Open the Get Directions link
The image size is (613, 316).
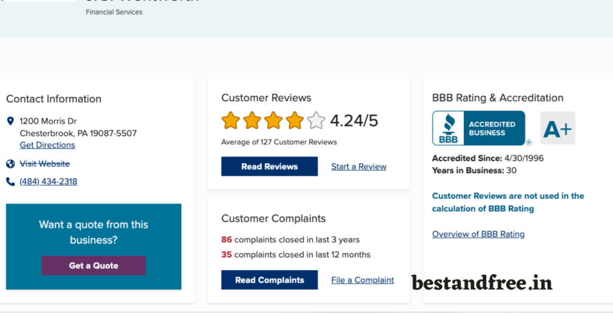click(x=47, y=145)
